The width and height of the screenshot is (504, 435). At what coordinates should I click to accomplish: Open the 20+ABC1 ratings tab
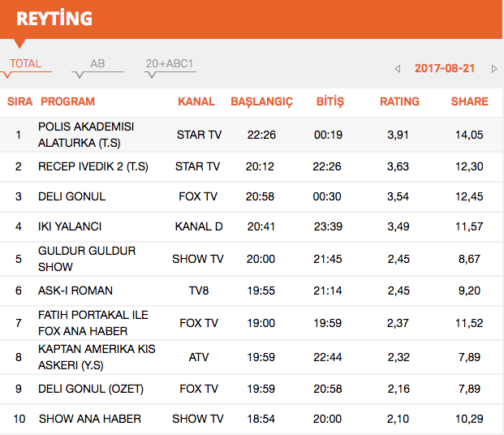tap(170, 64)
